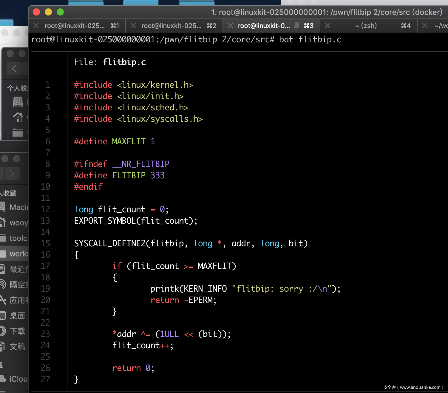This screenshot has width=448, height=393.
Task: Select the partially visible ~/wo tab
Action: (x=441, y=26)
